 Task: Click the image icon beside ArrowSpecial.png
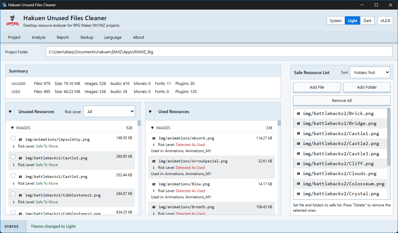click(x=154, y=161)
